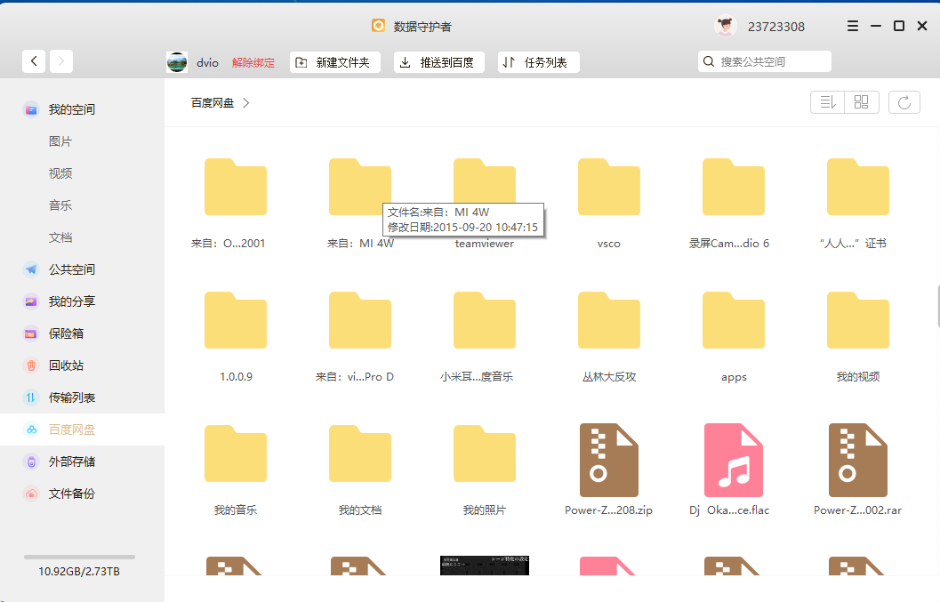Click the dvio account avatar
Image resolution: width=940 pixels, height=602 pixels.
[x=177, y=61]
